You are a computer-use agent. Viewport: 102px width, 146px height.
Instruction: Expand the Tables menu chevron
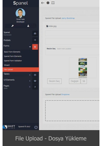tap(30, 75)
